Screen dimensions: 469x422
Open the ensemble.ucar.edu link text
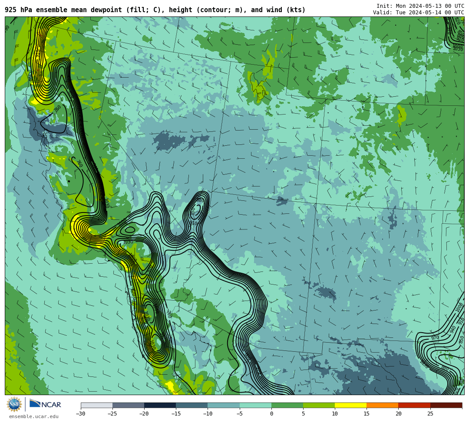pos(34,416)
